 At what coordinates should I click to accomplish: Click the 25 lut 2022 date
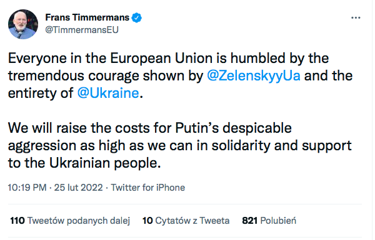click(79, 188)
